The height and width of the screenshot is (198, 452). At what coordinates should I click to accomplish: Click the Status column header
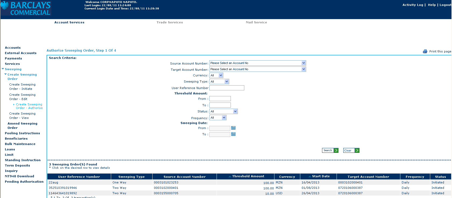[x=440, y=177]
